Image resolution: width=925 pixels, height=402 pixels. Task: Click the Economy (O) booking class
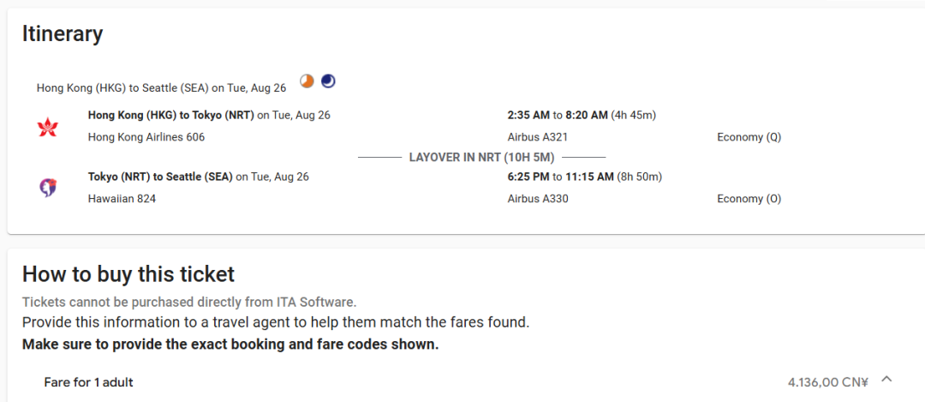coord(749,199)
